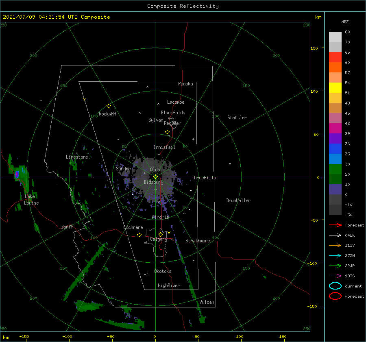
Task: Click the asterisk marker above Limestone
Action: point(77,153)
